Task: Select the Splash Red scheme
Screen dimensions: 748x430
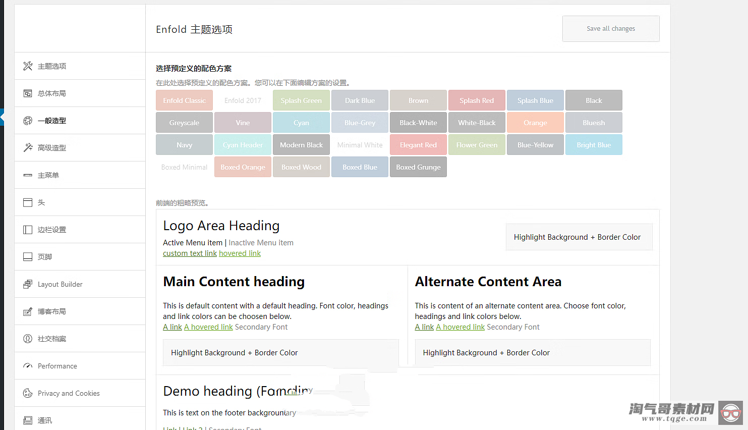Action: (x=477, y=100)
